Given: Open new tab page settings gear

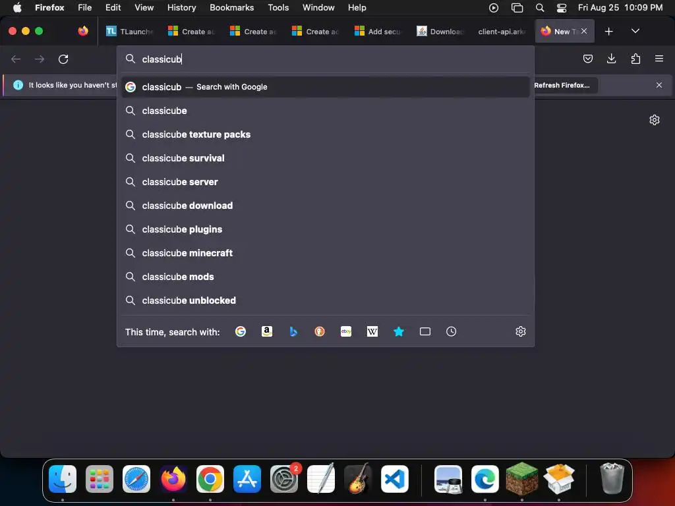Looking at the screenshot, I should click(x=655, y=120).
